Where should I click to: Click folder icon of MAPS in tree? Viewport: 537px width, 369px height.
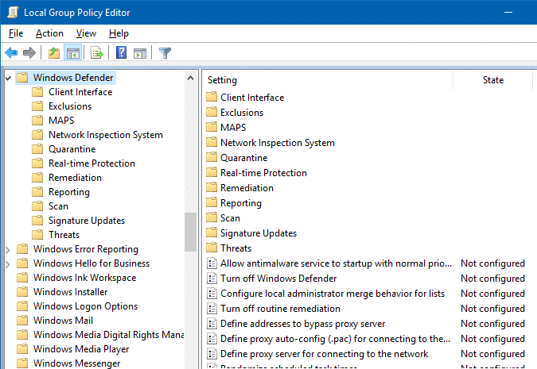(x=37, y=121)
